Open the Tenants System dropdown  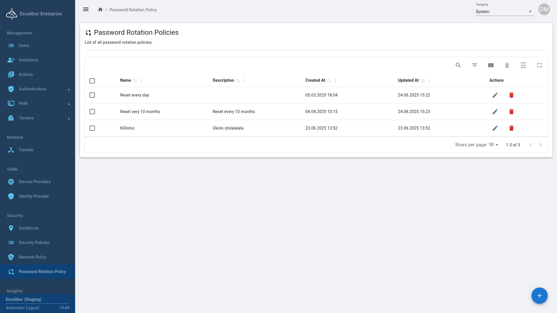click(504, 12)
